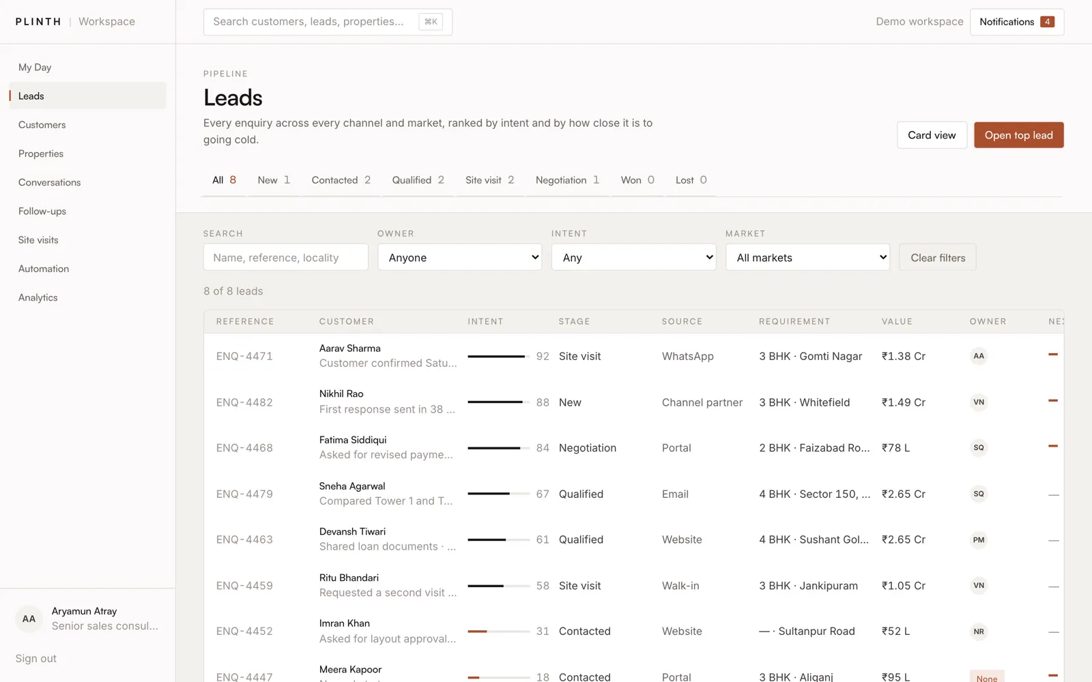Sign out of the workspace
Image resolution: width=1092 pixels, height=682 pixels.
click(x=36, y=658)
